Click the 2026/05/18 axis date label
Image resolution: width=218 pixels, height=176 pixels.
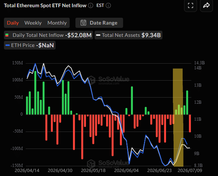(x=93, y=171)
